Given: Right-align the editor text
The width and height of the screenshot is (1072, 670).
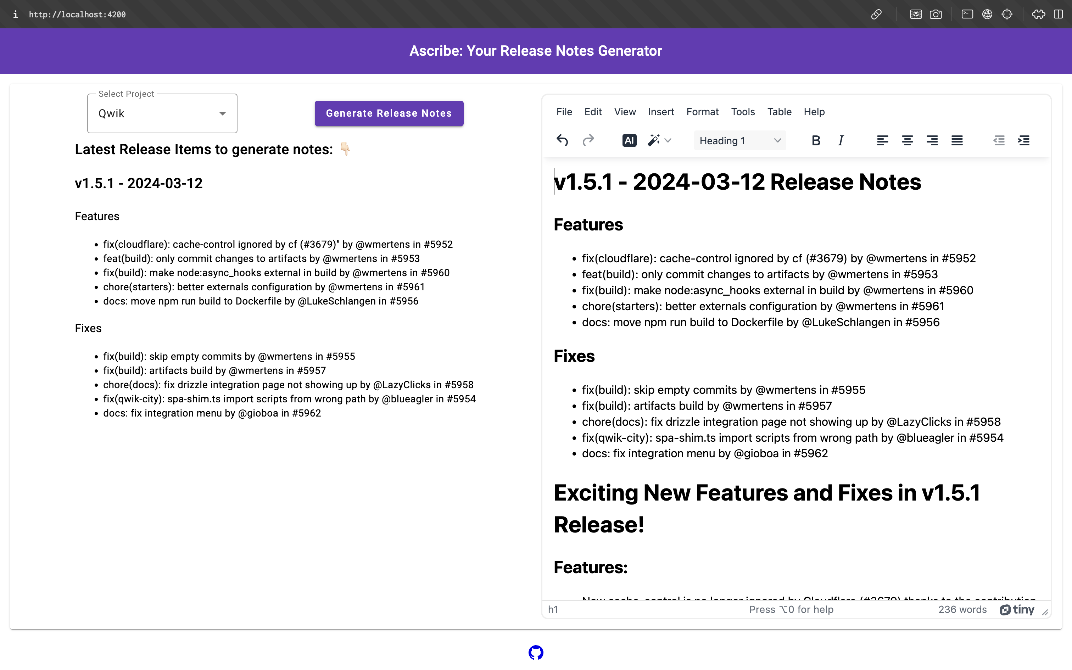Looking at the screenshot, I should [932, 140].
